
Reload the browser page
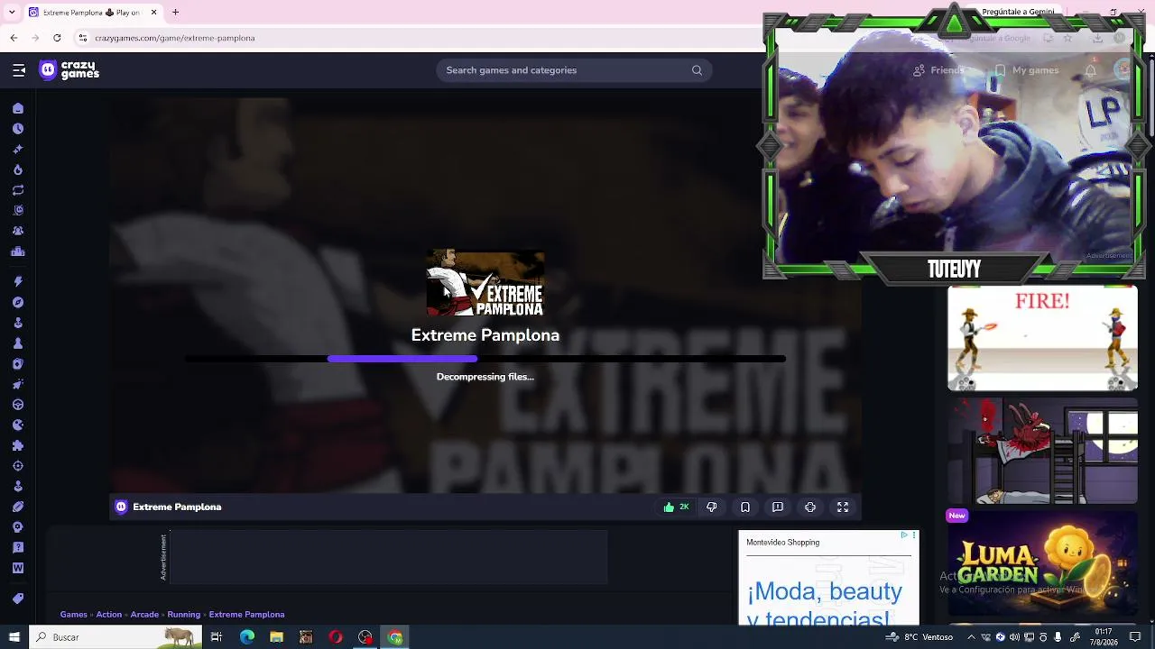click(57, 38)
